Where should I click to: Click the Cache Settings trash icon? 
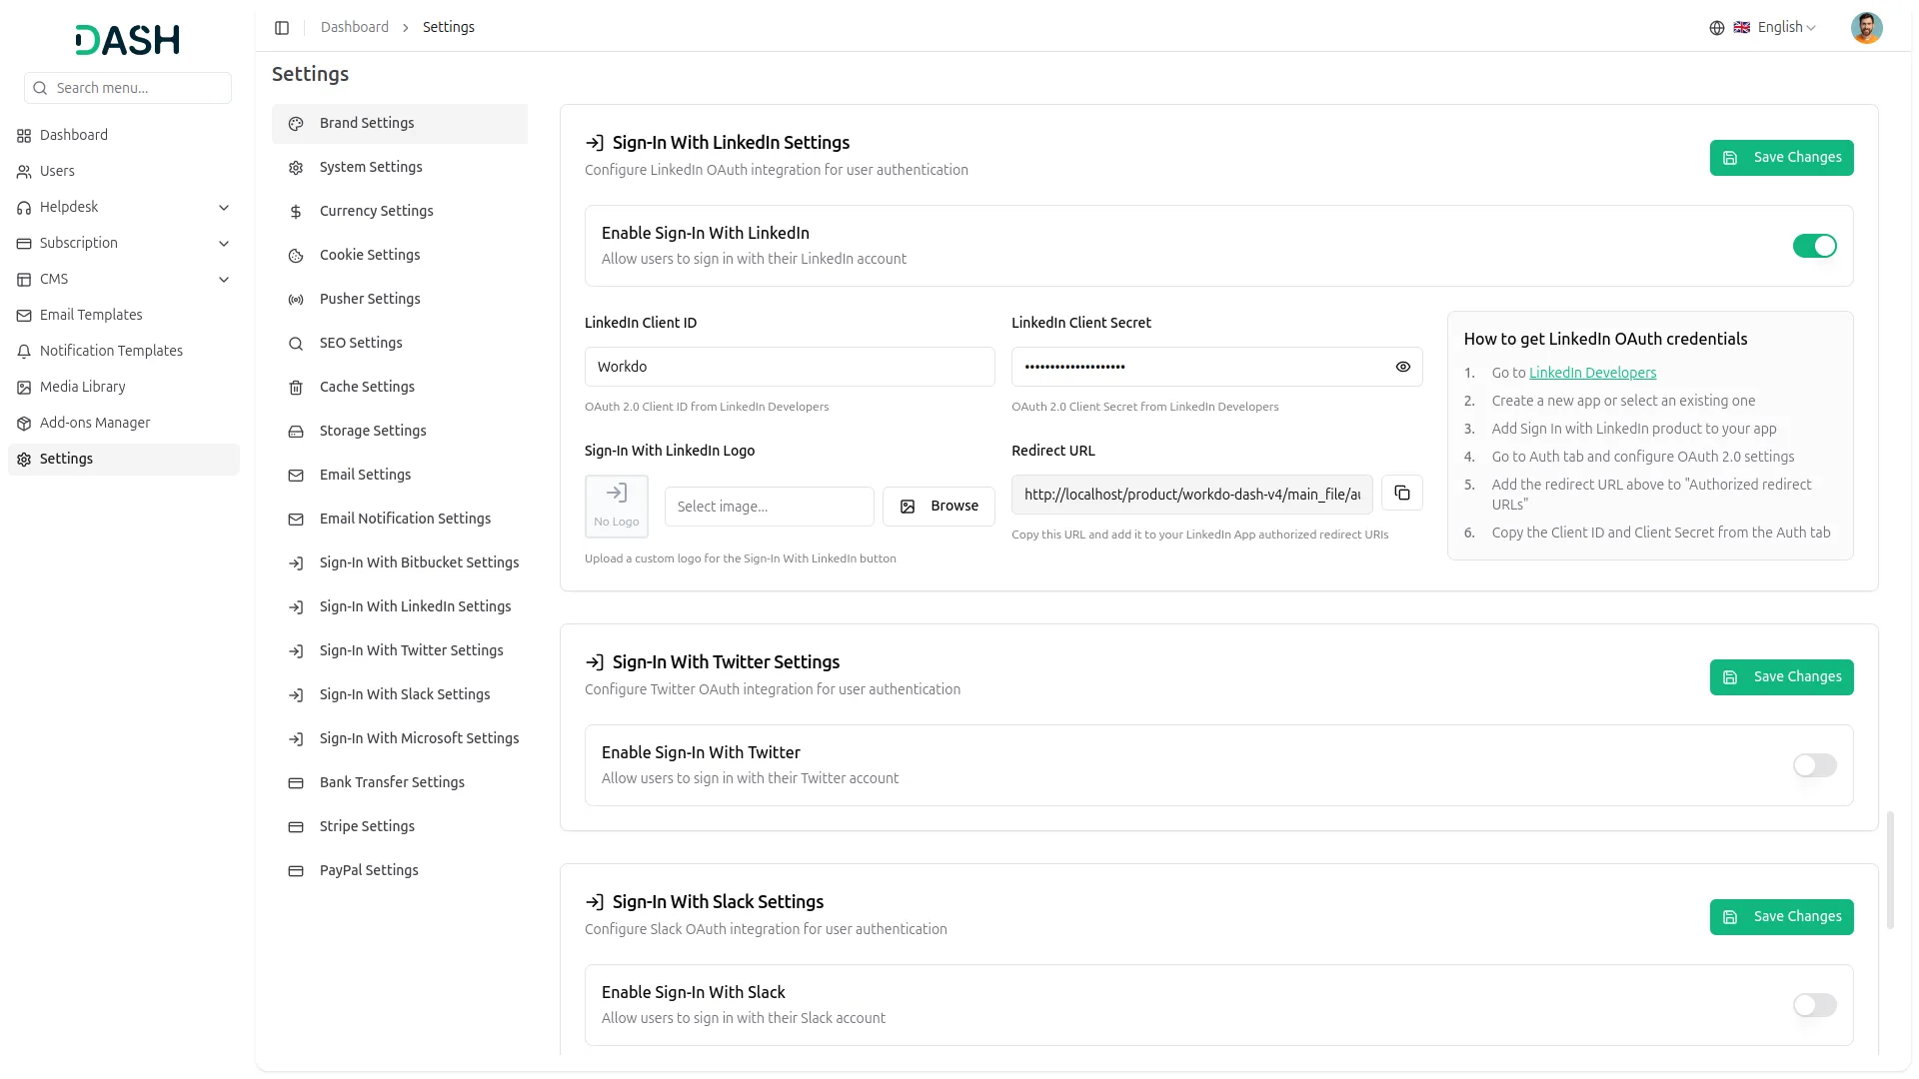[296, 388]
